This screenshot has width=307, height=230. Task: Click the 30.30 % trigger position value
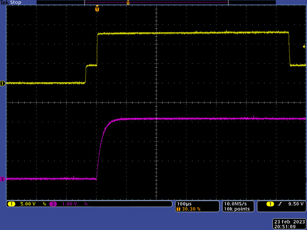click(x=191, y=209)
